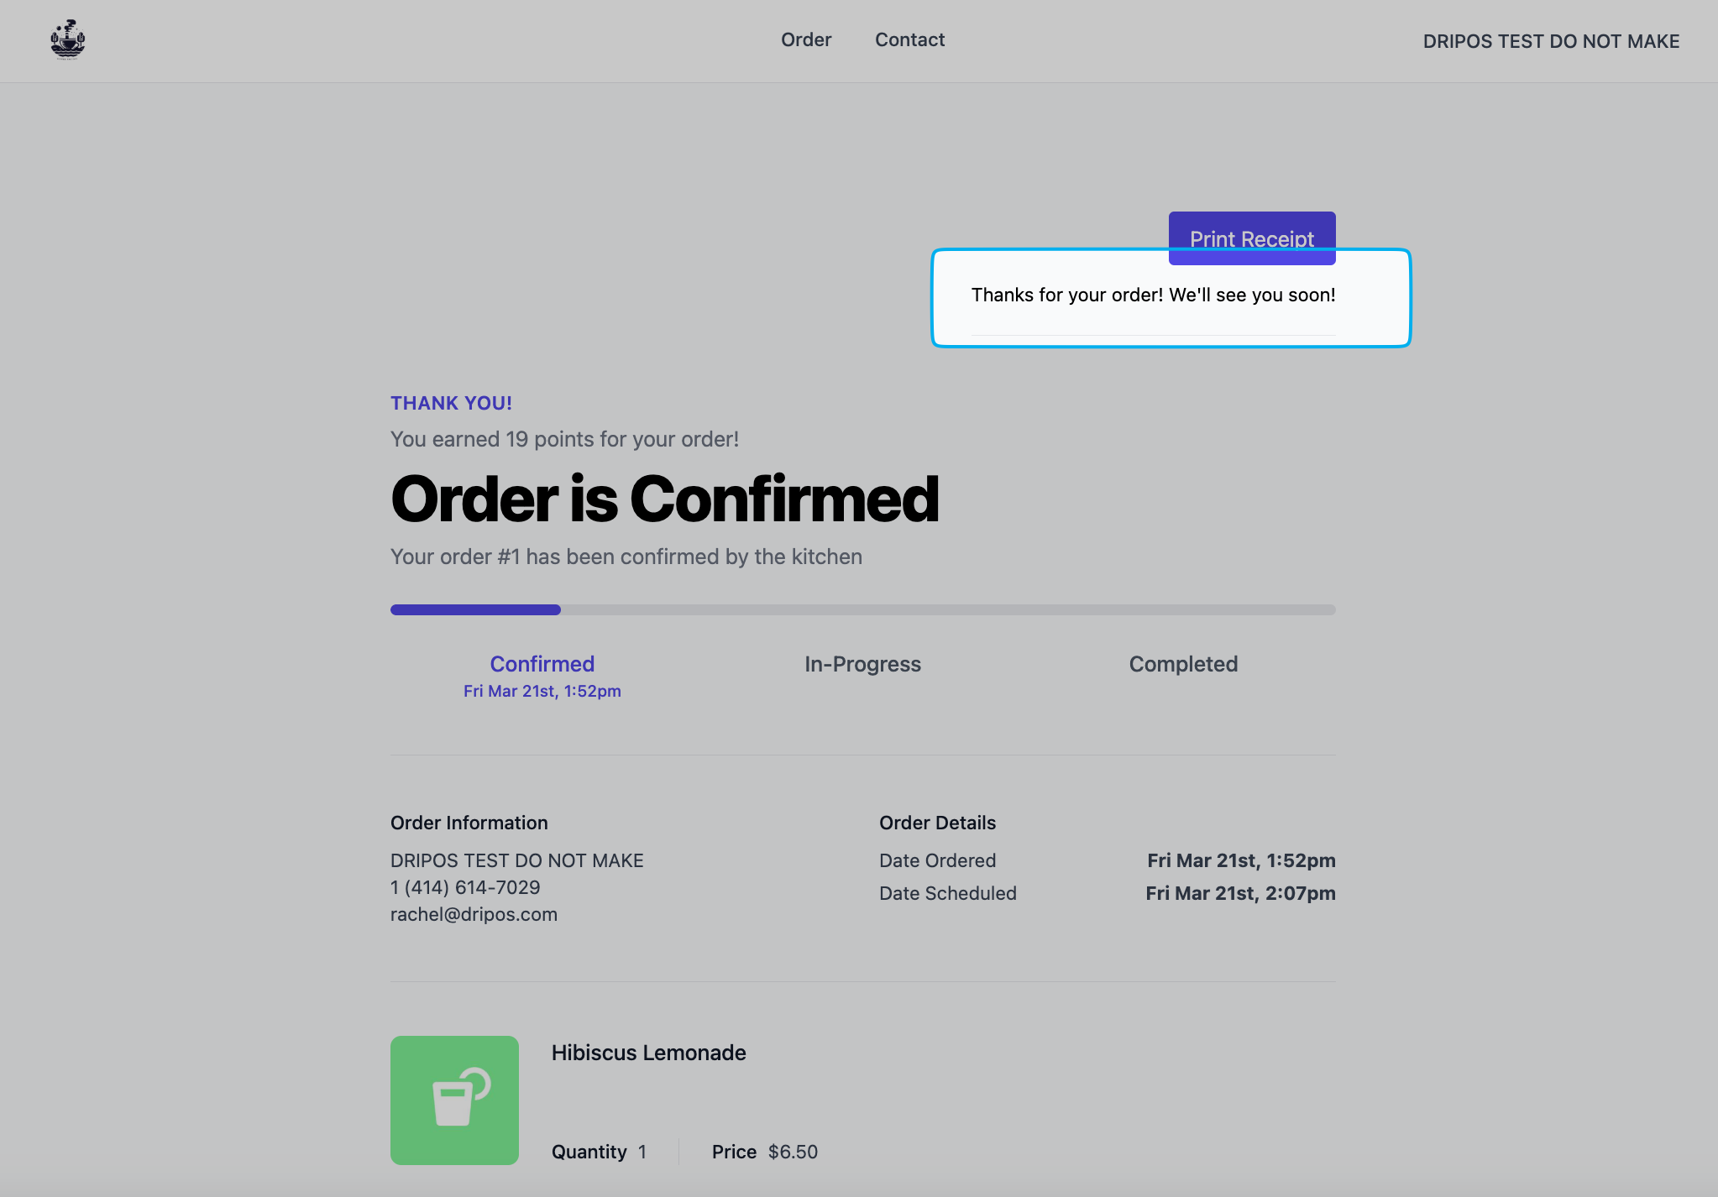Click DRIPOS TEST DO NOT MAKE account link
Viewport: 1718px width, 1197px height.
(x=1550, y=41)
